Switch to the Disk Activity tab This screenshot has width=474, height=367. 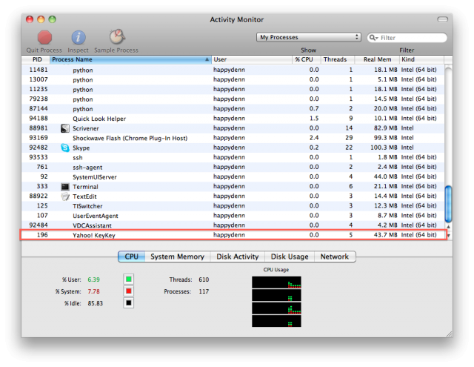pyautogui.click(x=238, y=257)
